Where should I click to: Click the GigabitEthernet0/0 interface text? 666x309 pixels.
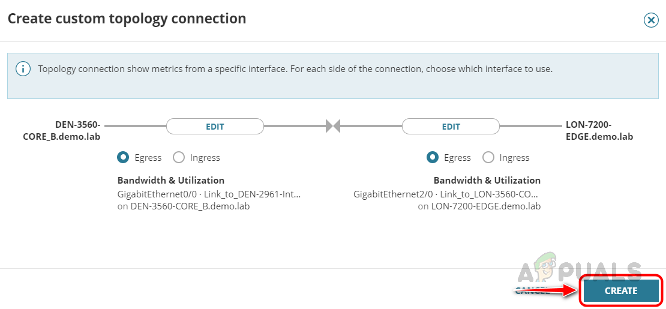tap(209, 194)
